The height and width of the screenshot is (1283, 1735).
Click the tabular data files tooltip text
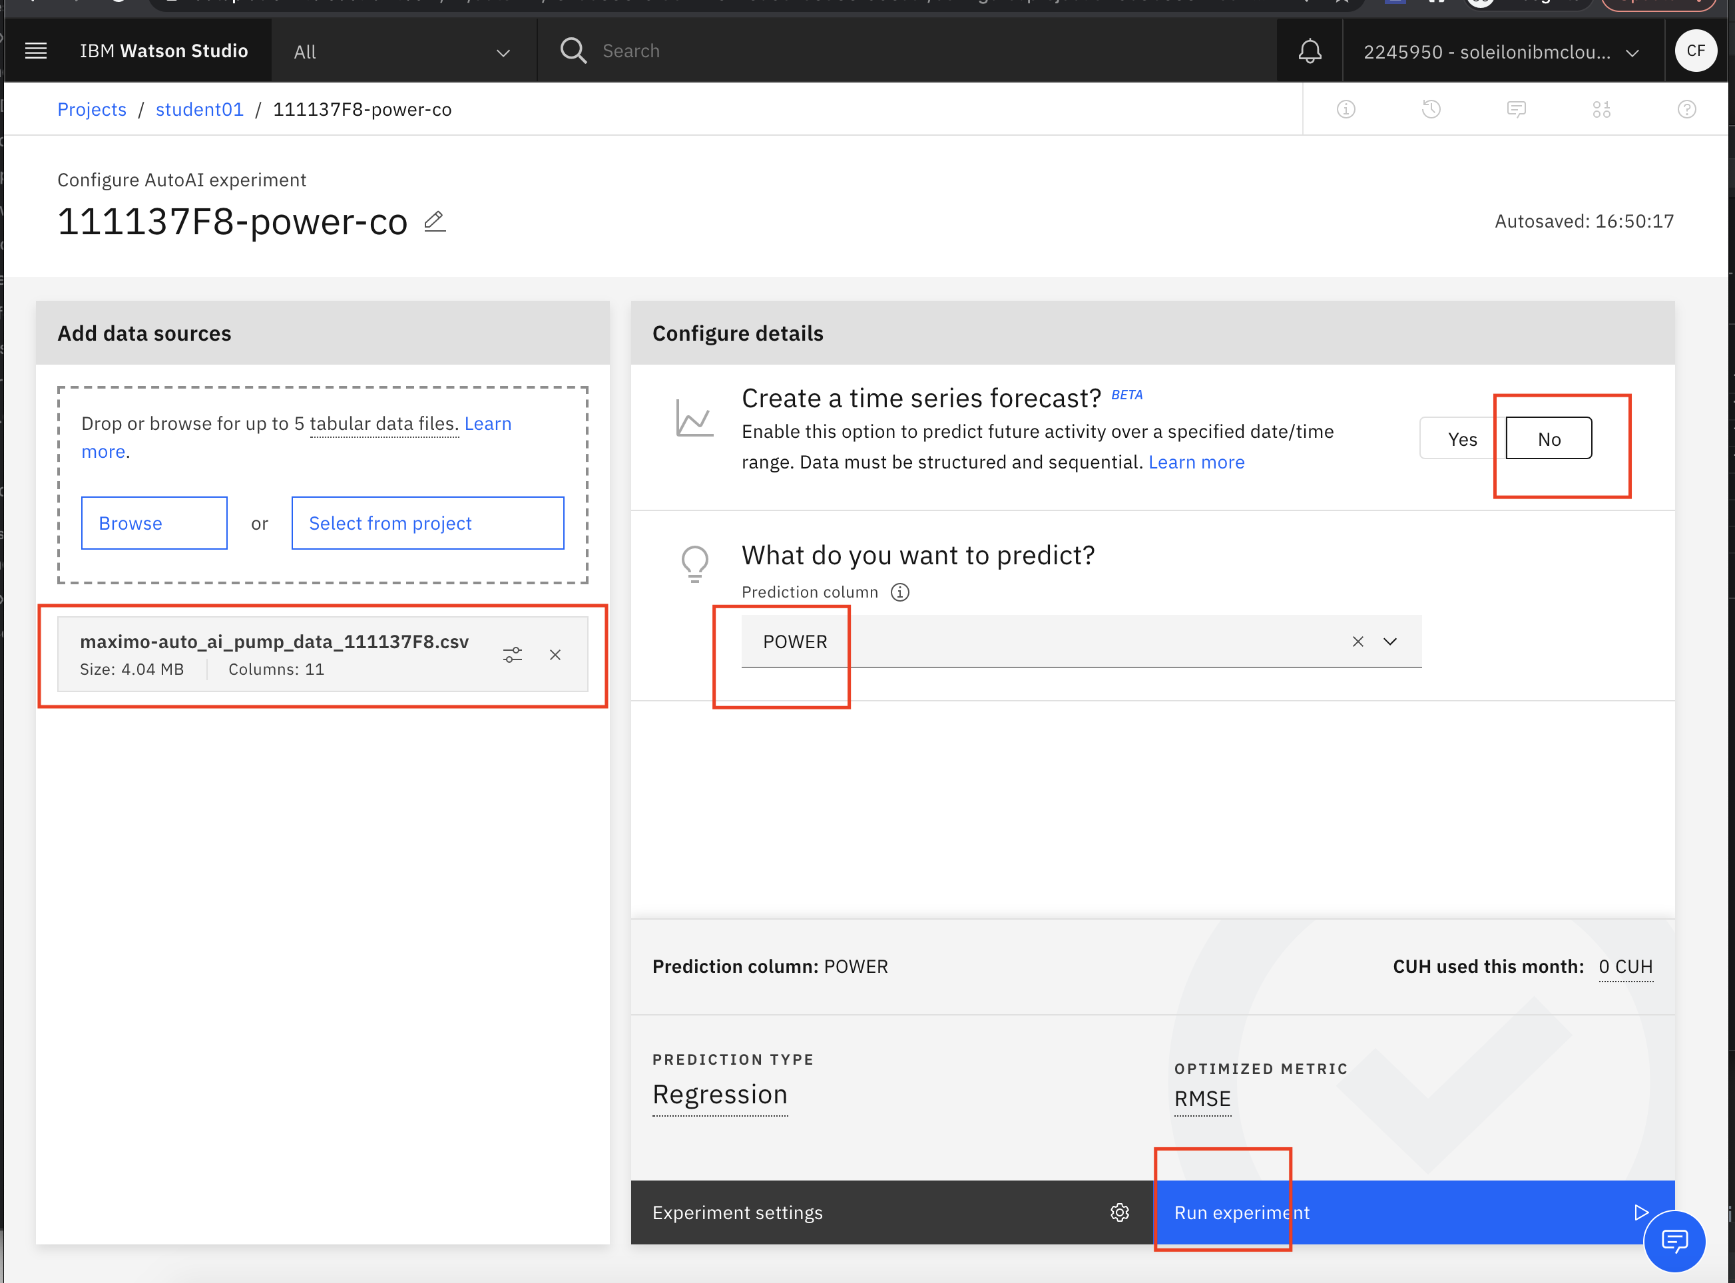384,424
